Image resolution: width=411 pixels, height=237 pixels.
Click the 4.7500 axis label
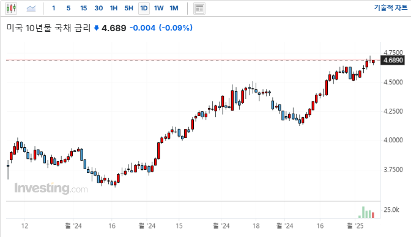393,53
